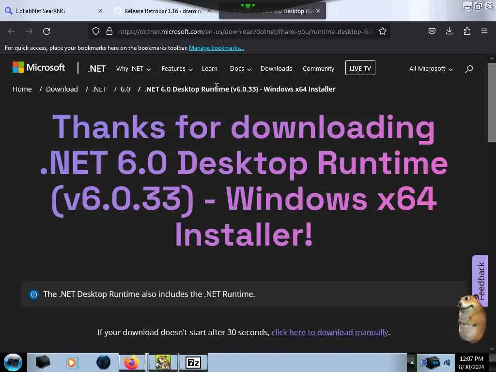
Task: Switch to Release RetroBar 1.16 tab
Action: 163,11
